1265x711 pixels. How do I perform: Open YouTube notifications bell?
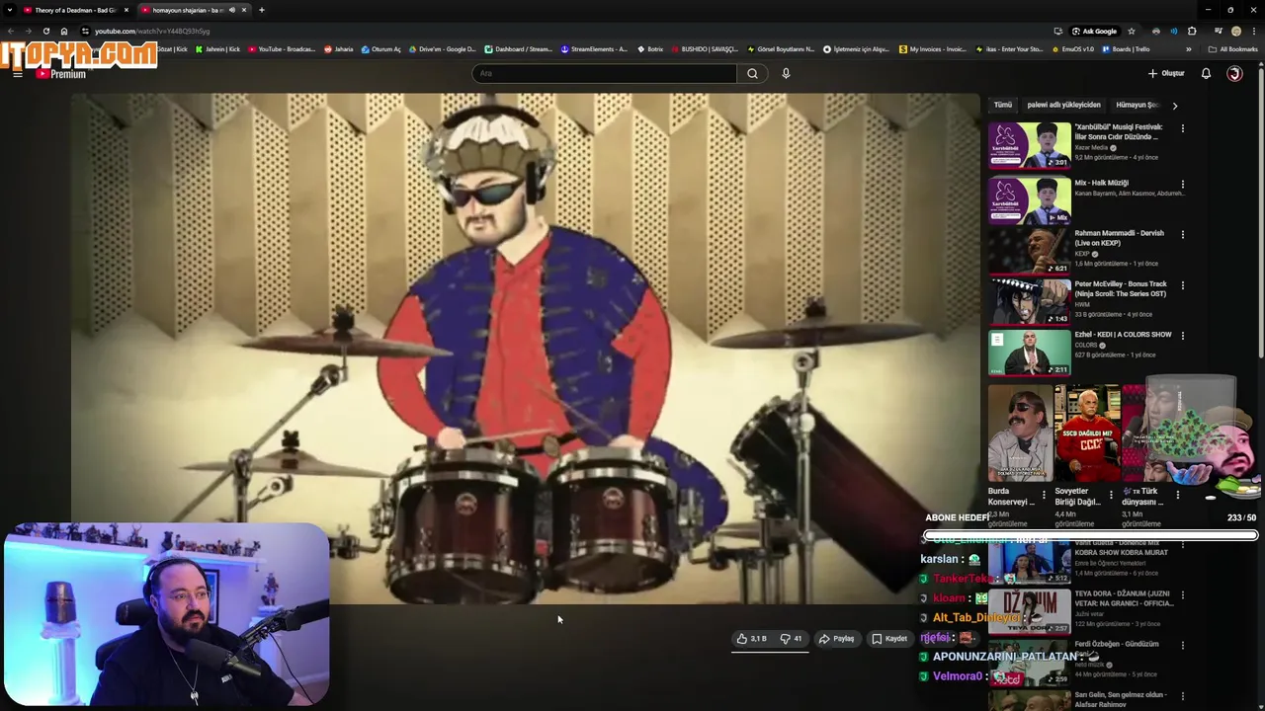click(x=1206, y=73)
